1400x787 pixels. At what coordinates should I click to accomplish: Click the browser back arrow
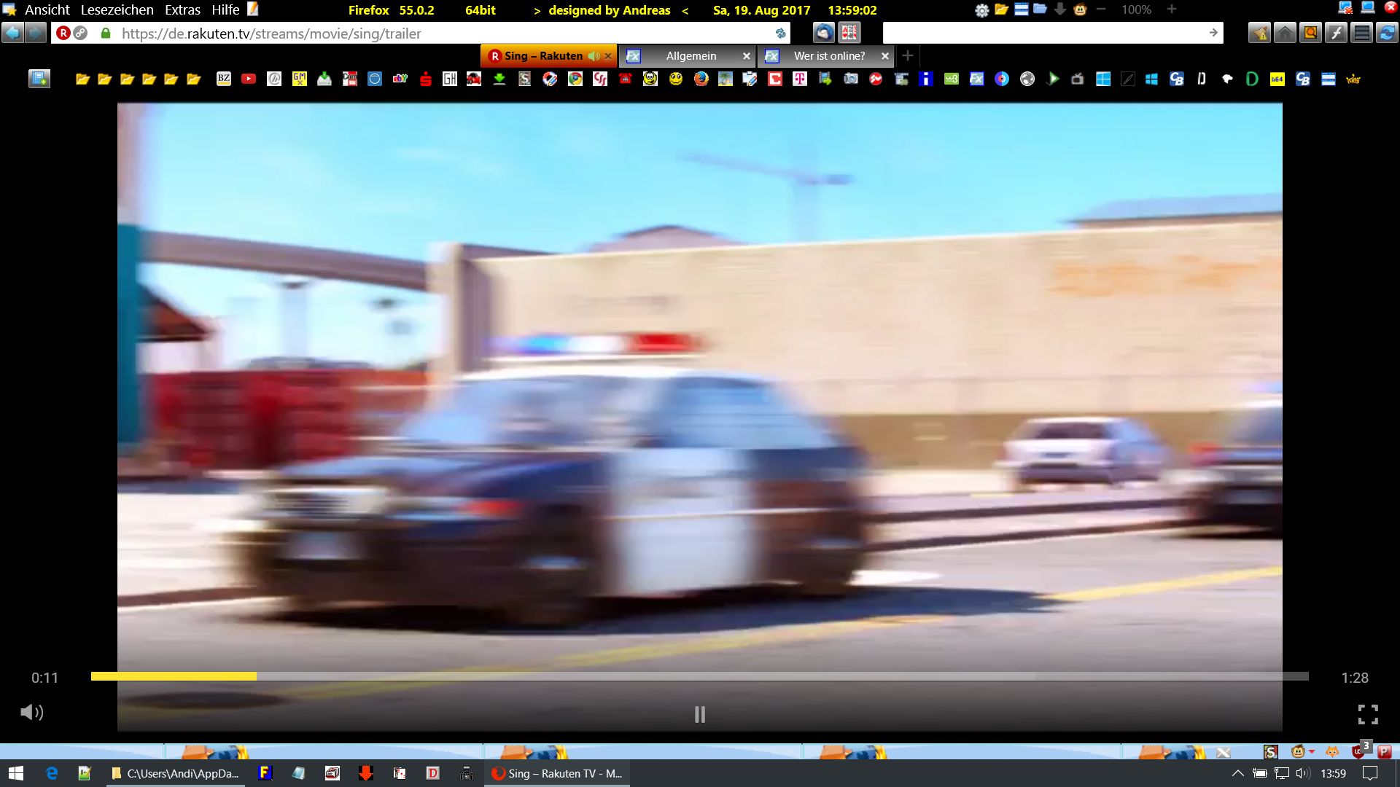tap(12, 33)
